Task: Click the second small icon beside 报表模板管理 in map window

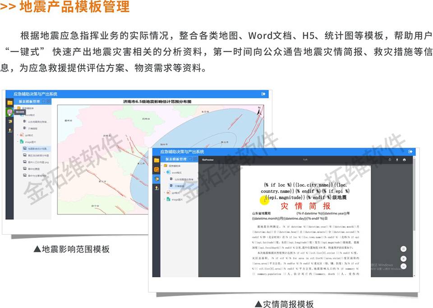Action: coord(49,101)
